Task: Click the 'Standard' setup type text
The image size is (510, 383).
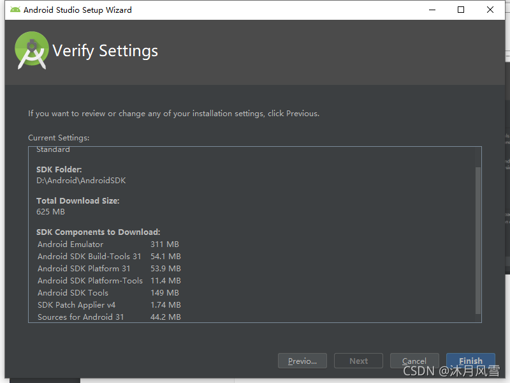Action: pyautogui.click(x=53, y=149)
